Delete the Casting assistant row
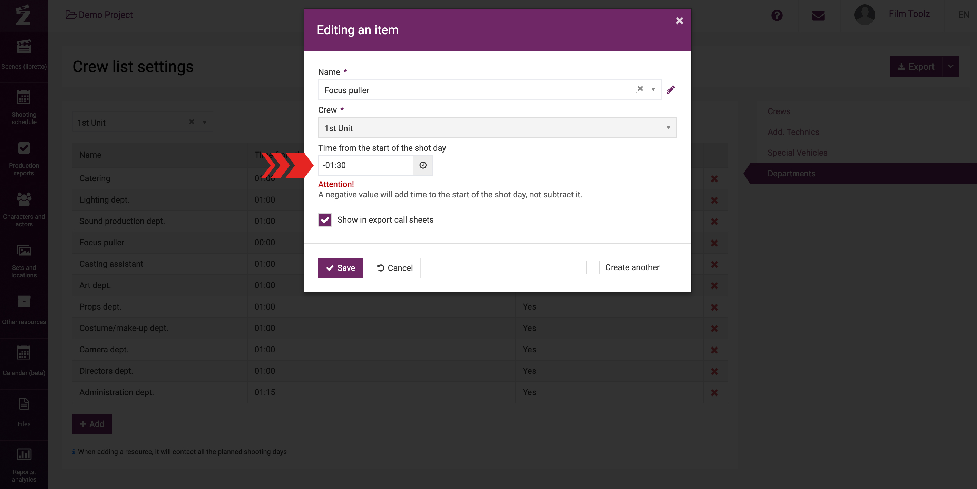 tap(714, 264)
